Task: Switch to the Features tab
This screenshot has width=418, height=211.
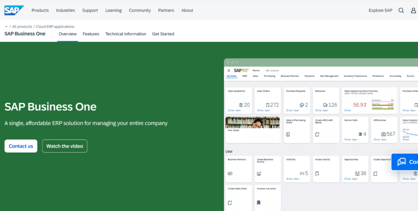Action: pyautogui.click(x=91, y=34)
